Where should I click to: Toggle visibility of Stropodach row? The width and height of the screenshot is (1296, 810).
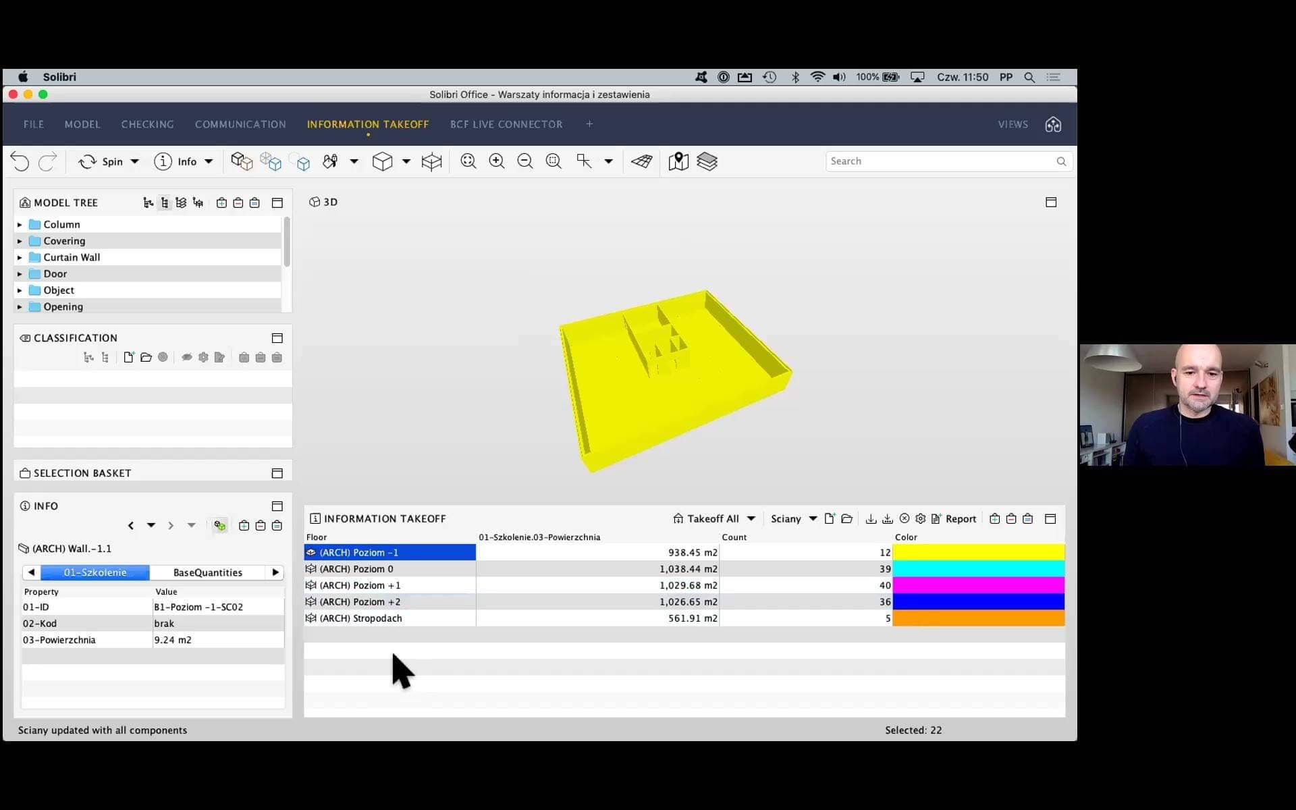(311, 618)
